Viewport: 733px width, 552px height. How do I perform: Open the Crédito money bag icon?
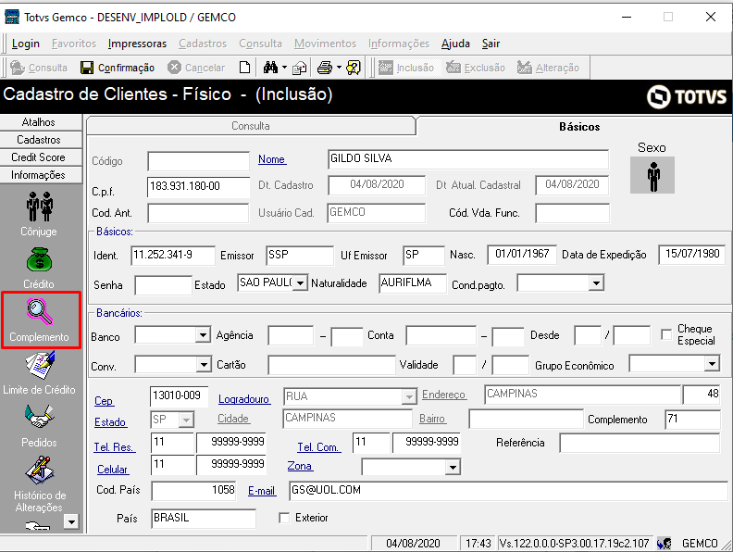pos(39,259)
